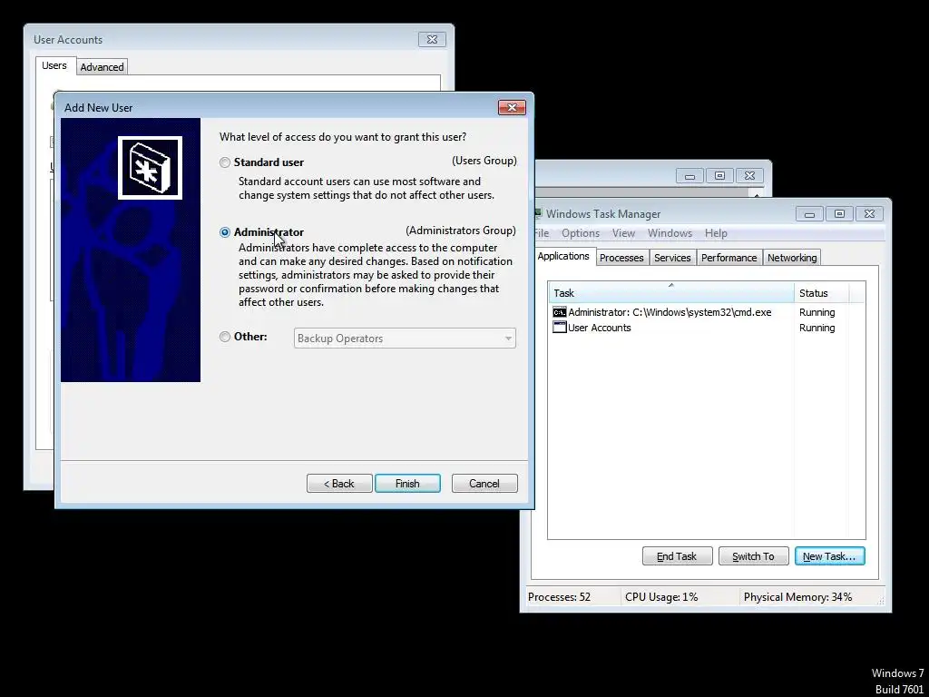Switch to the Networking tab

click(x=792, y=258)
